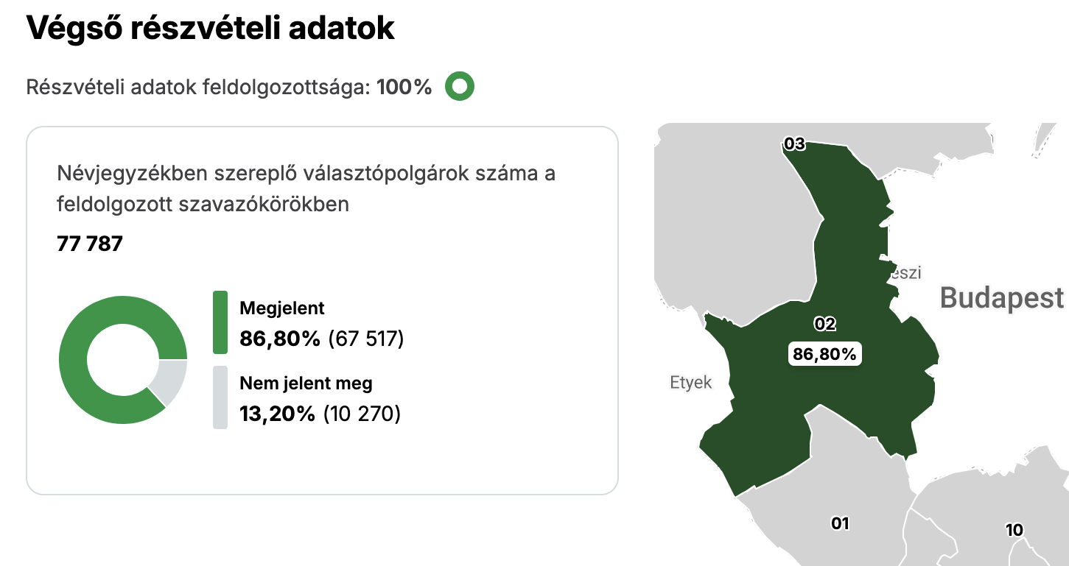Click the 10 270 non-voter count
The image size is (1069, 566).
362,414
